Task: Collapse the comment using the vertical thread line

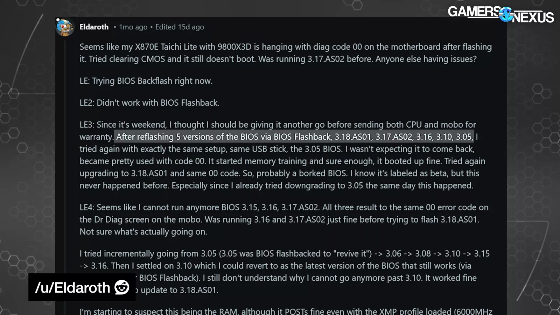Action: [65, 175]
